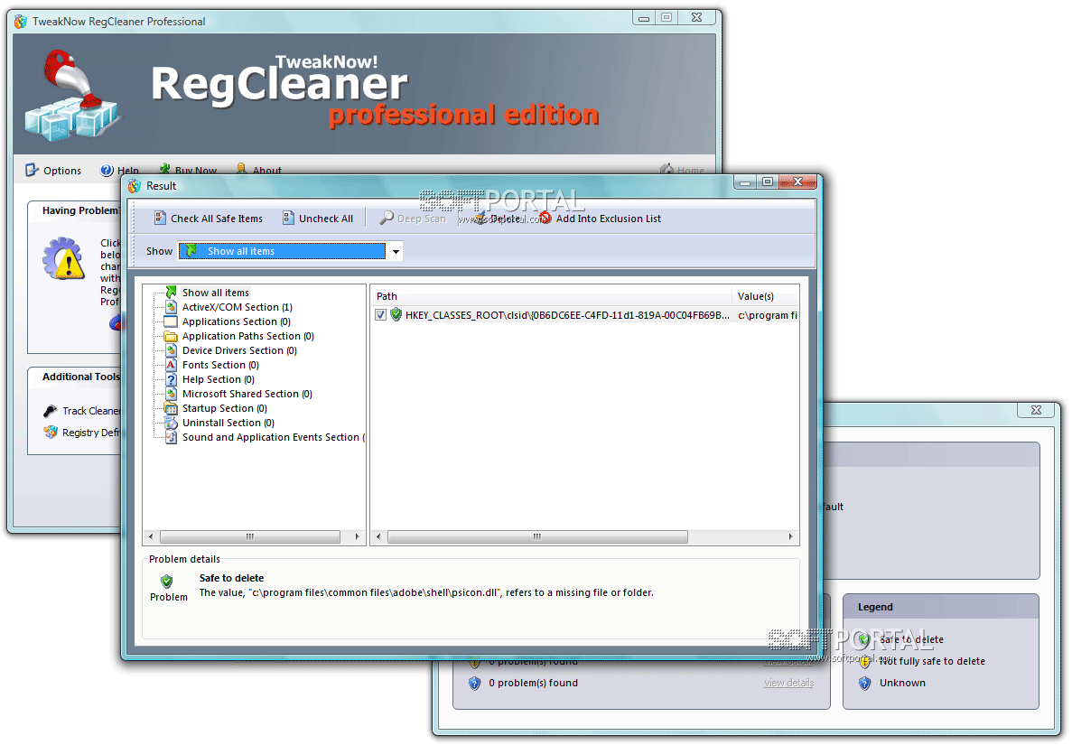
Task: Click the warning gear icon under Having Problem
Action: (x=63, y=258)
